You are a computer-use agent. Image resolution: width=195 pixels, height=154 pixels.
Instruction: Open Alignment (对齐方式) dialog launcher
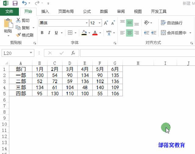point(192,43)
